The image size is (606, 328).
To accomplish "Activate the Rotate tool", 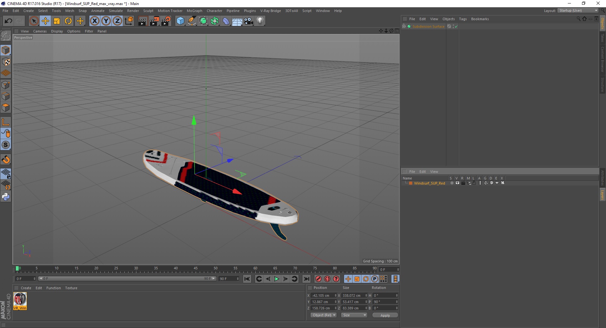I will point(68,21).
